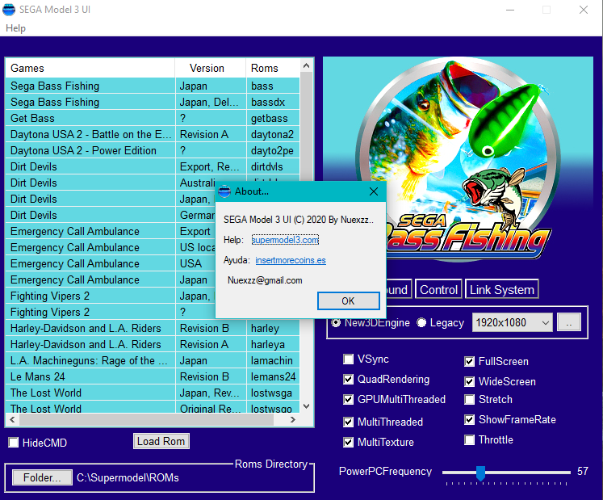Toggle the HideCMD checkbox

[x=14, y=443]
